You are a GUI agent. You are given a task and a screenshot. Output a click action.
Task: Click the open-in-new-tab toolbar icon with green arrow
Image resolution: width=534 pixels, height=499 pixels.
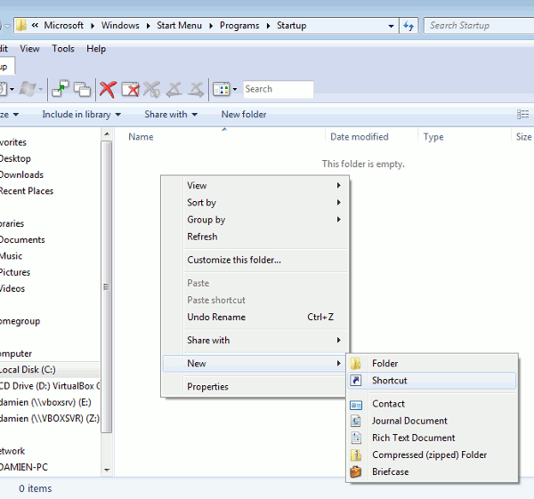[x=61, y=89]
